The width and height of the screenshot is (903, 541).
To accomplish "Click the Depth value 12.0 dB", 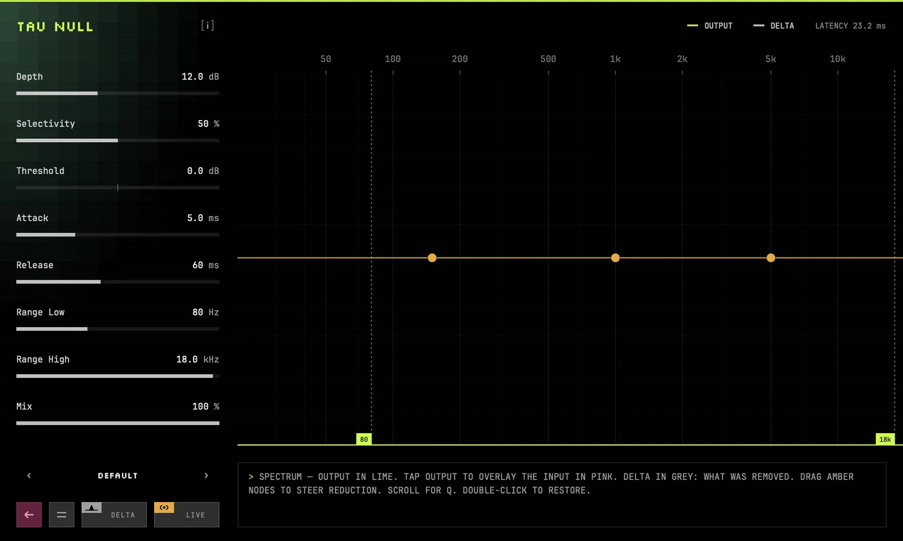I will [x=200, y=77].
